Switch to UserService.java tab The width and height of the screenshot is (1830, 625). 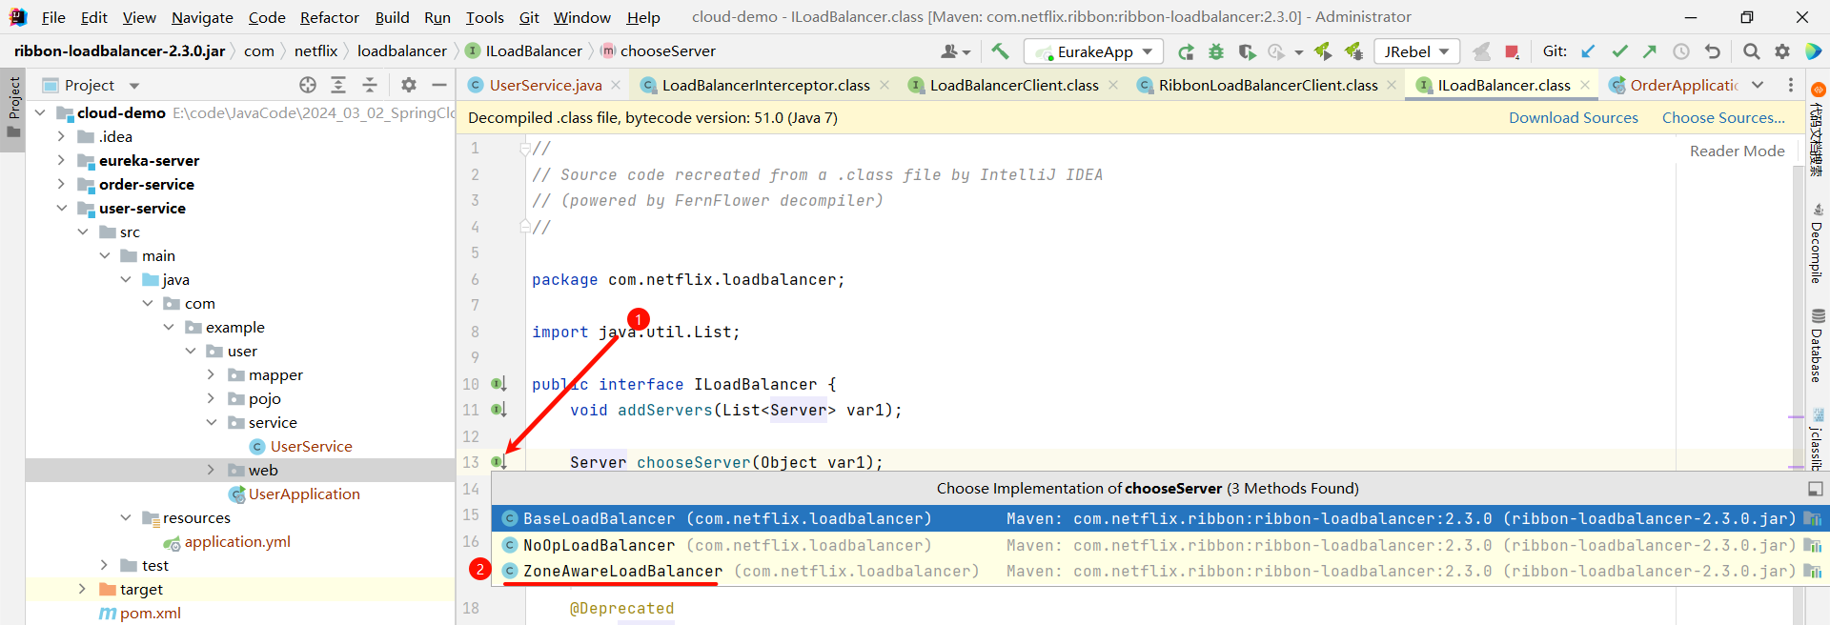click(545, 85)
